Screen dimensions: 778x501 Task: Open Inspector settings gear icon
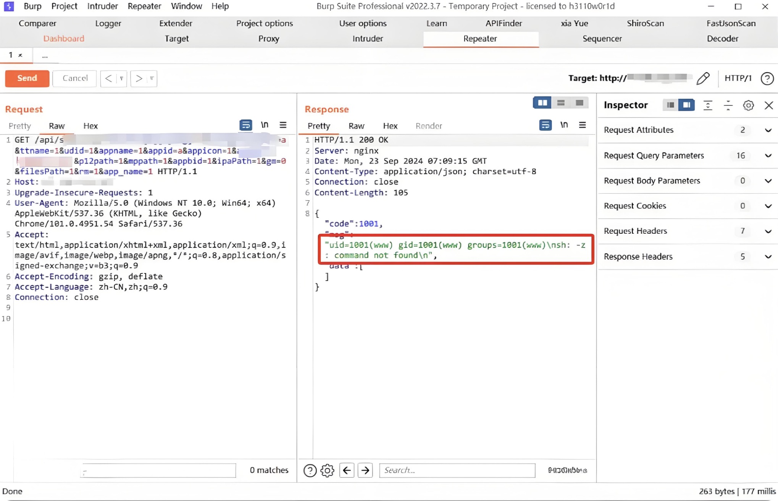pos(748,105)
